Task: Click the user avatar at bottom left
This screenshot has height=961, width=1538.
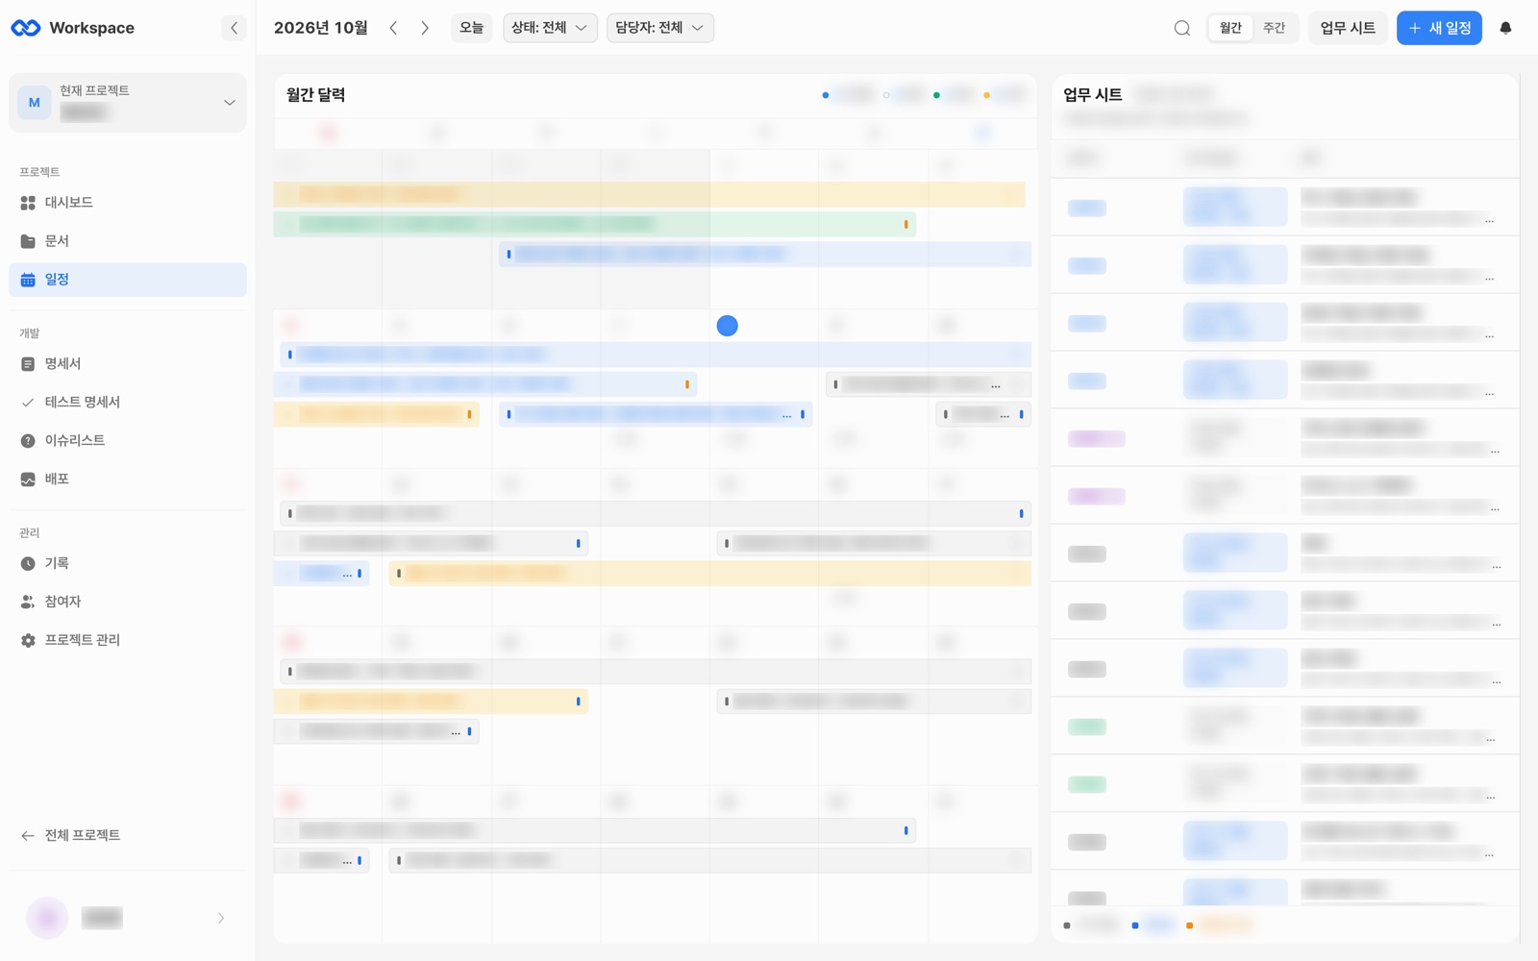Action: point(47,919)
